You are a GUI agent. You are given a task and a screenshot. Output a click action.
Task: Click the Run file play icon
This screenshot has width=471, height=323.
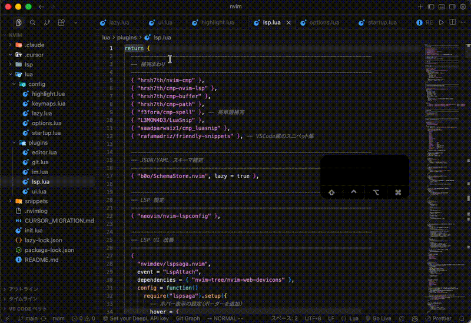[x=441, y=22]
